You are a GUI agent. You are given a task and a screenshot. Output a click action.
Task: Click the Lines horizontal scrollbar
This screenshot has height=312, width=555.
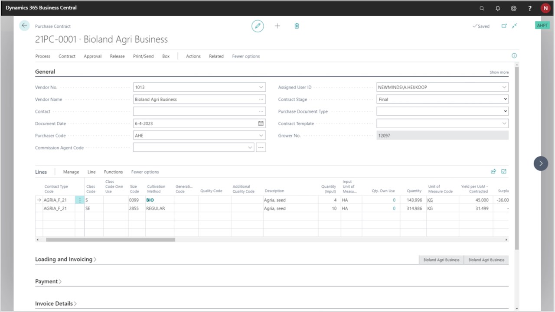pos(111,240)
